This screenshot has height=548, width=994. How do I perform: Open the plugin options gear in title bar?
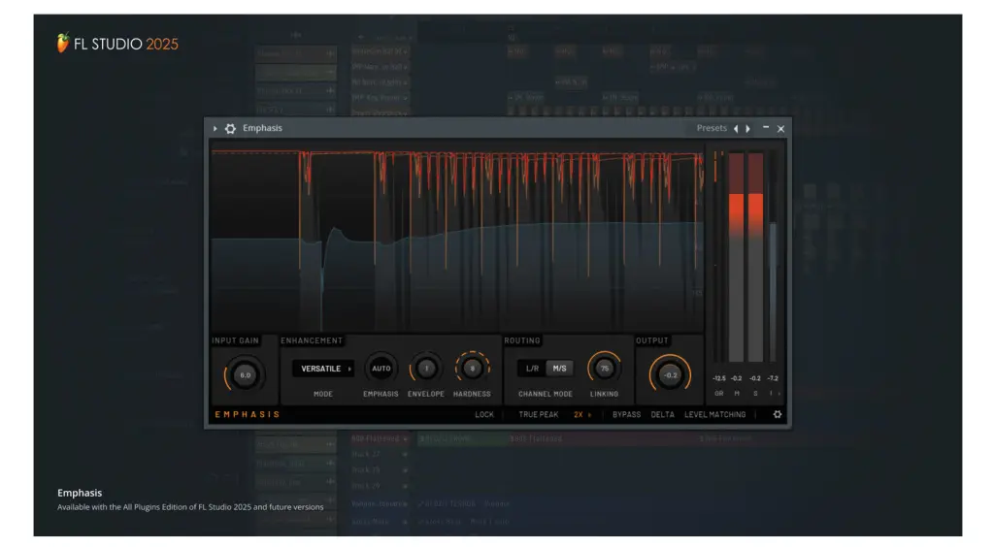[x=230, y=128]
